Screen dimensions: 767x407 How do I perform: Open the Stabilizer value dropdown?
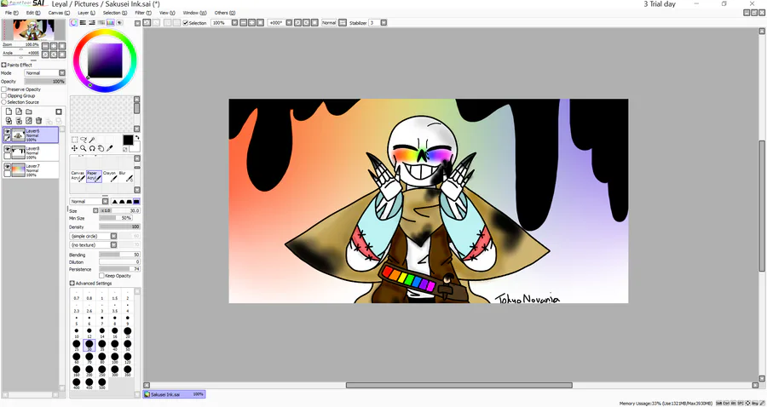point(383,22)
